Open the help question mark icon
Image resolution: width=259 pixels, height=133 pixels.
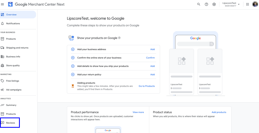click(x=206, y=4)
